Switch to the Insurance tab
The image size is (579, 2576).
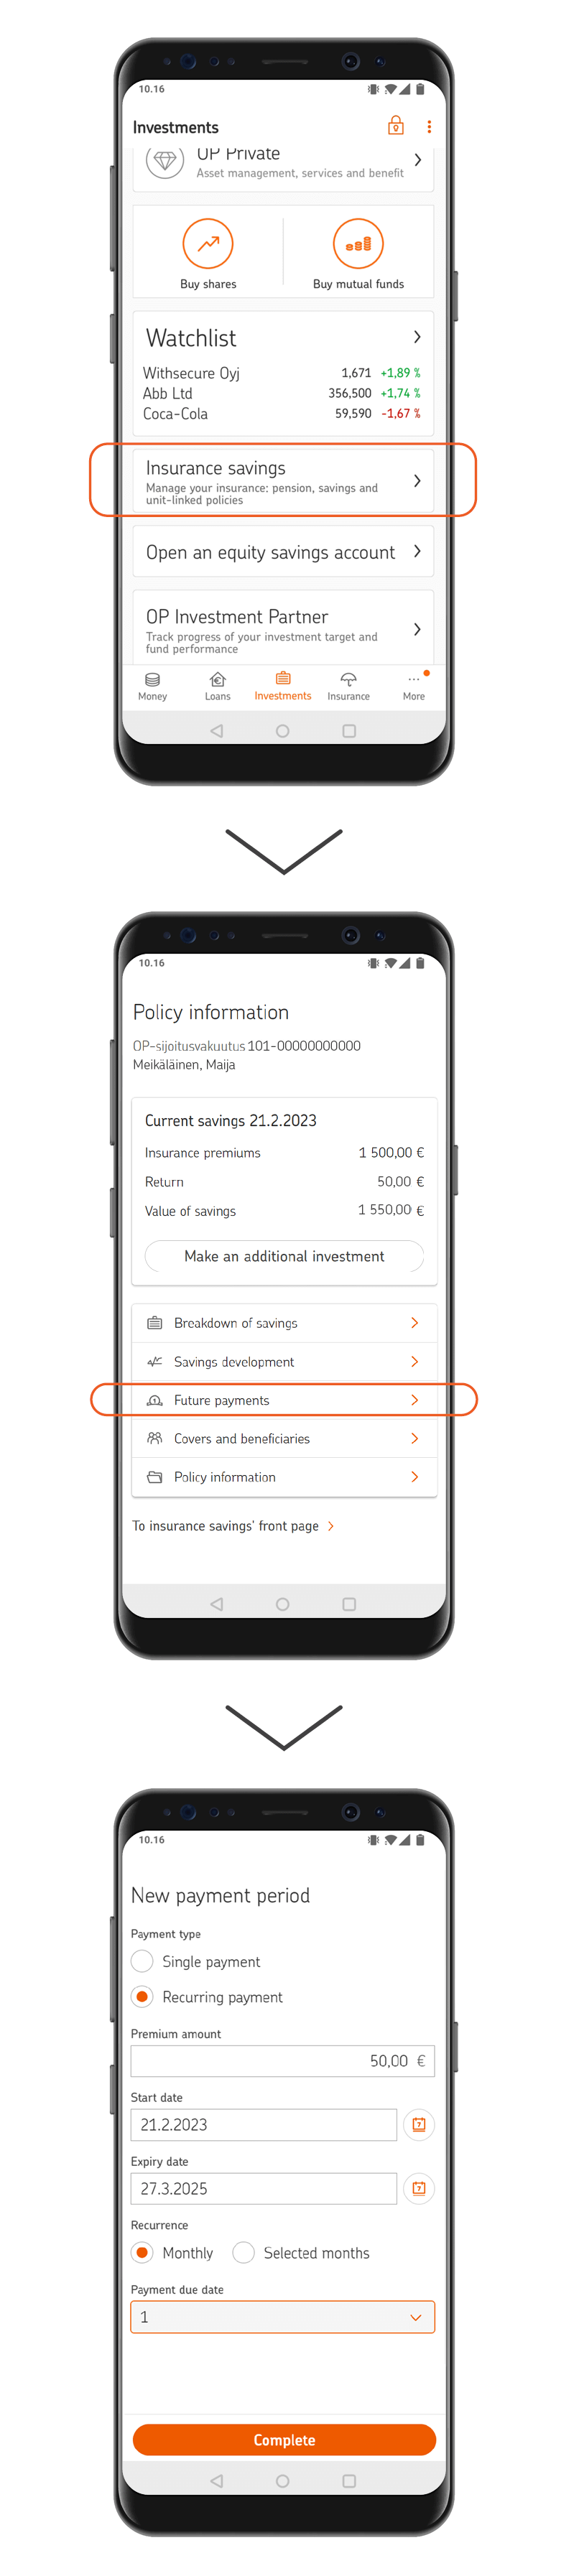348,686
